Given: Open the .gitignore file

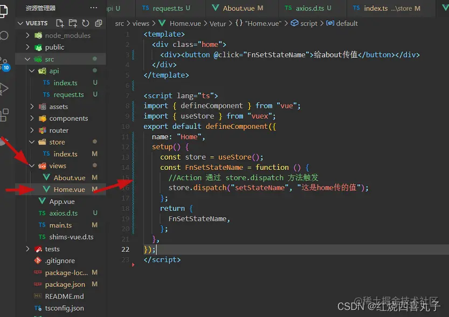Looking at the screenshot, I should (60, 261).
